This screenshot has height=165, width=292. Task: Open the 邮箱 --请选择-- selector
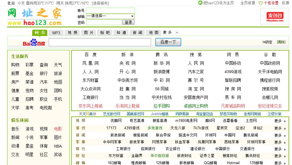click(110, 16)
